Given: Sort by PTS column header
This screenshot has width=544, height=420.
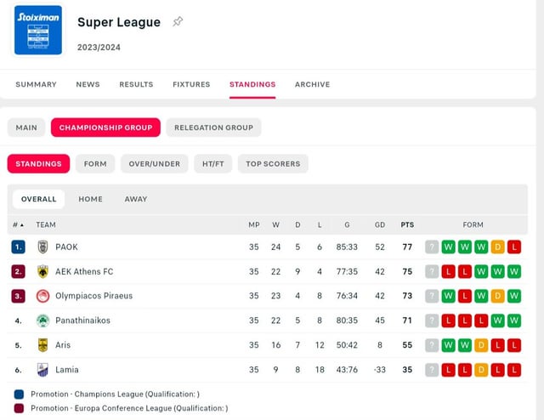Looking at the screenshot, I should pos(407,225).
